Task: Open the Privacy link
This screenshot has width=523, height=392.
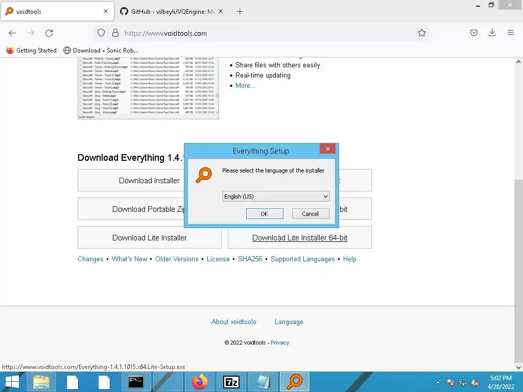Action: (280, 342)
